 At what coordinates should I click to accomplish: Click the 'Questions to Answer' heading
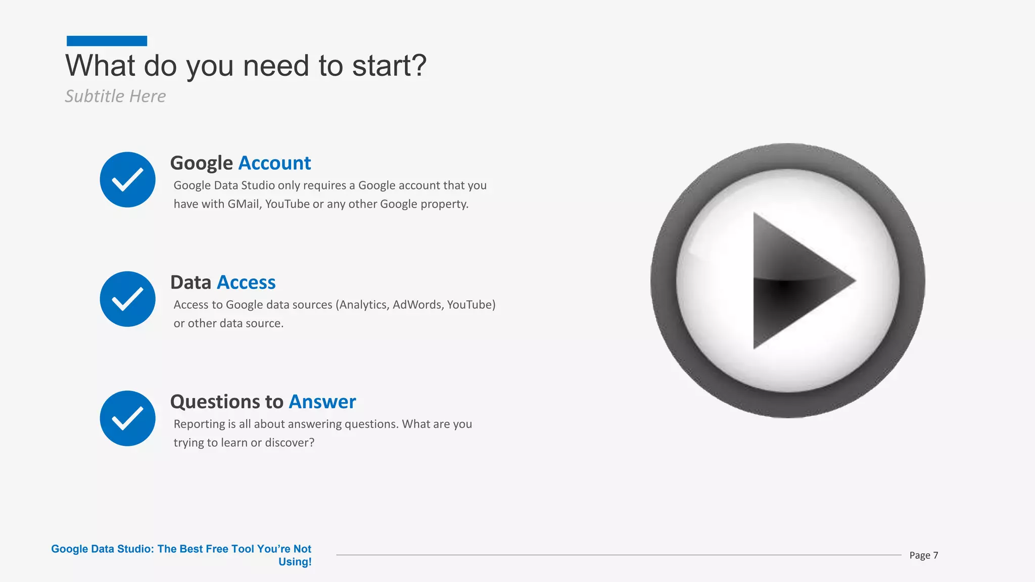[x=263, y=402]
